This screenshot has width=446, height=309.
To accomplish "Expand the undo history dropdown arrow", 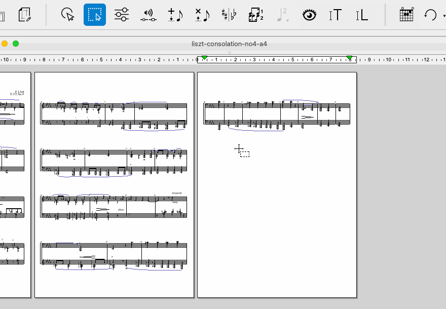I will click(x=444, y=16).
